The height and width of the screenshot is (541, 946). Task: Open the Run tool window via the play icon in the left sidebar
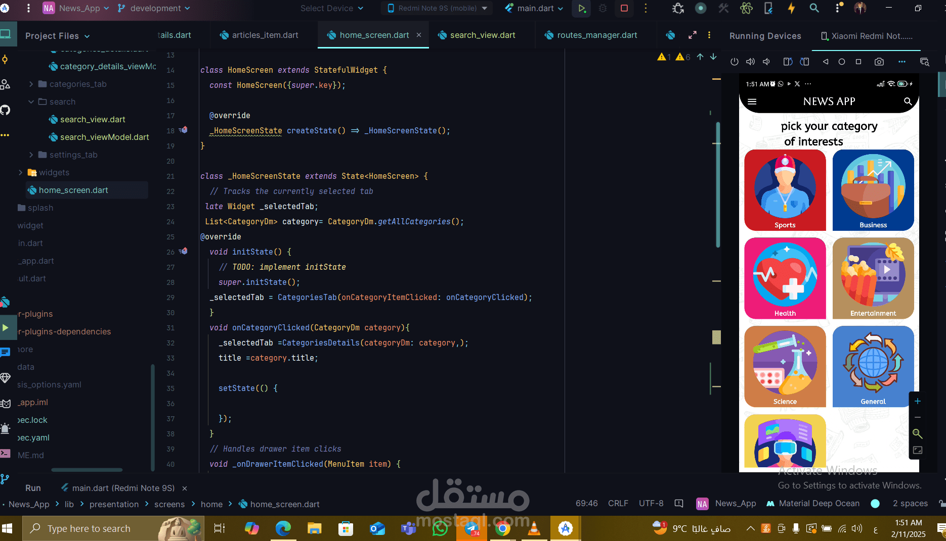5,327
